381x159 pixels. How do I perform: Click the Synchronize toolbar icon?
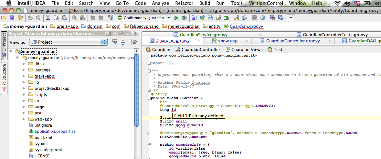pos(20,18)
